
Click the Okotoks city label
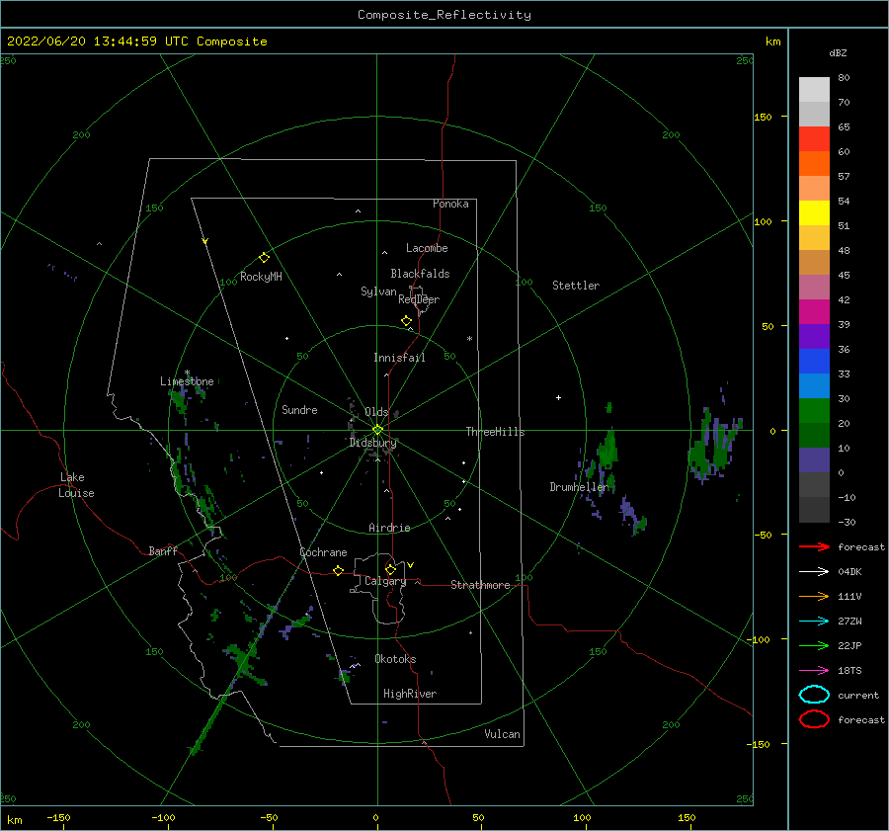395,659
